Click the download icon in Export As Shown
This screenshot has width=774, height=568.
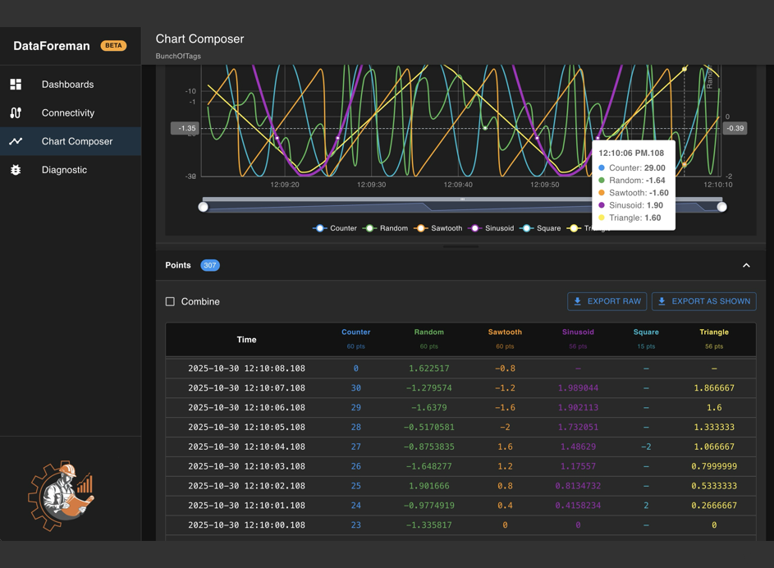tap(662, 301)
